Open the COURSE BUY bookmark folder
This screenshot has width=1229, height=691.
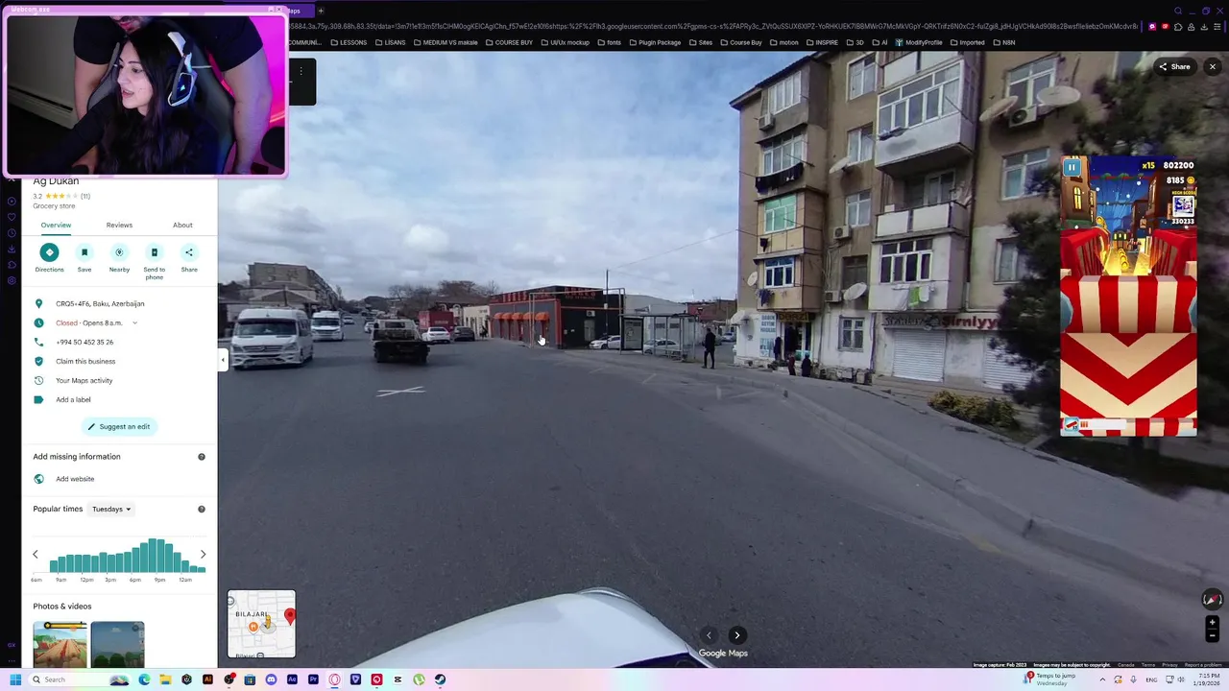(509, 42)
